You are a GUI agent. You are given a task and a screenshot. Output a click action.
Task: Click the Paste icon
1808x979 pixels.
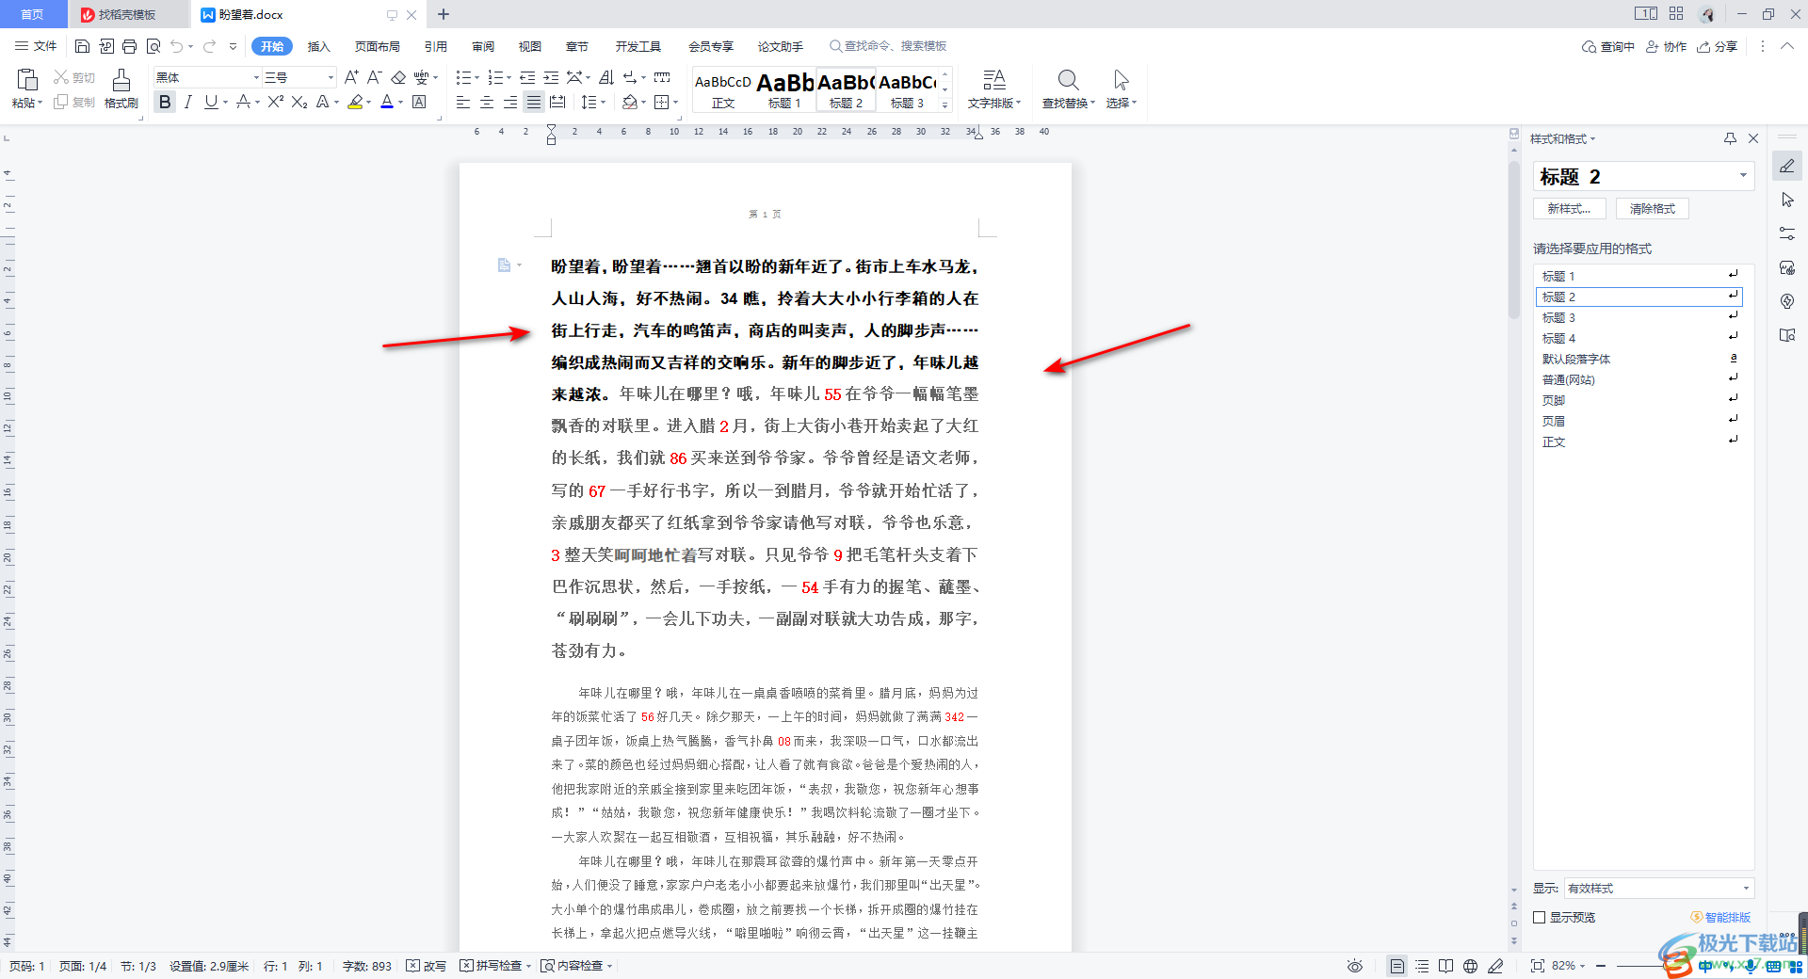tap(27, 80)
